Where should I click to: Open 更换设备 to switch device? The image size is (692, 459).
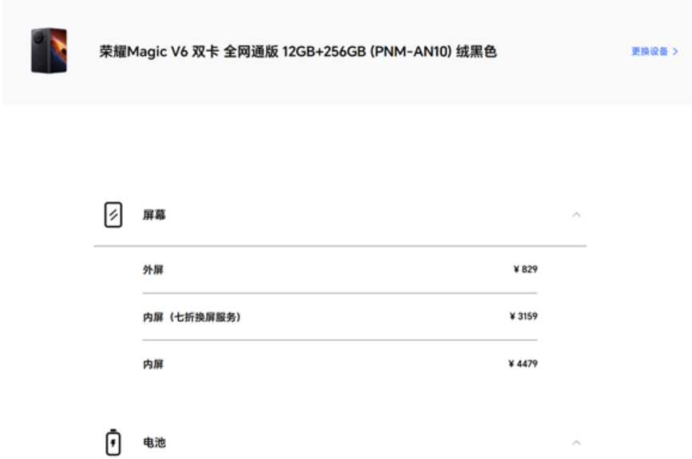point(649,51)
